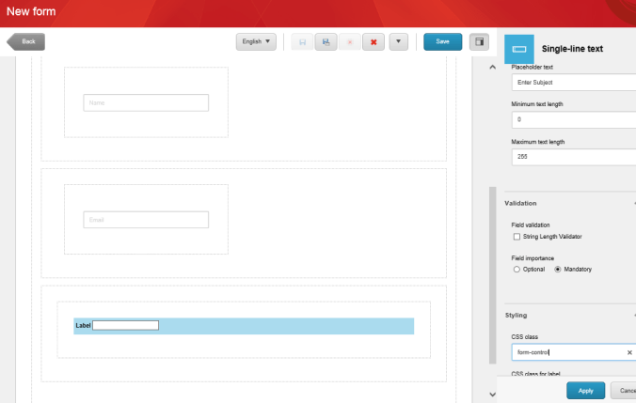Viewport: 636px width, 403px height.
Task: Select the Name field on the form canvas
Action: click(x=146, y=102)
